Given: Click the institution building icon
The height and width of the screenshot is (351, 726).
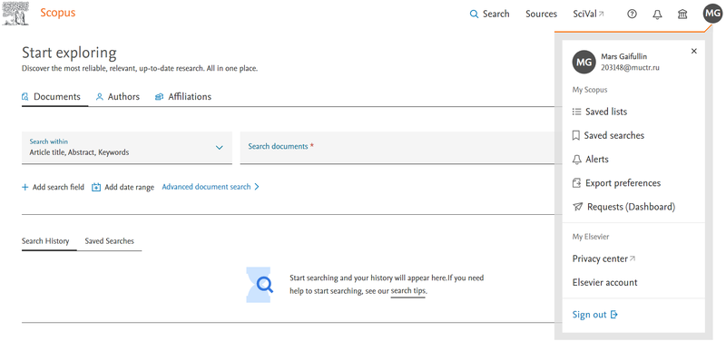Looking at the screenshot, I should point(682,15).
